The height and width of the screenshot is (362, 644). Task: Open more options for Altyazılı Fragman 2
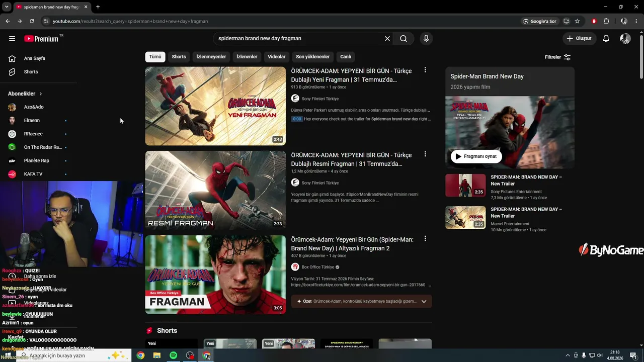click(425, 239)
